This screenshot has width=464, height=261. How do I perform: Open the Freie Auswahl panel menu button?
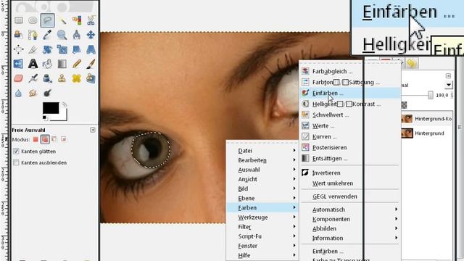coord(93,130)
